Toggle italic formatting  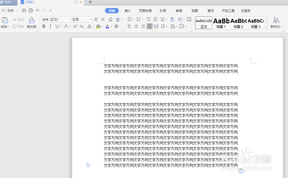pos(50,26)
